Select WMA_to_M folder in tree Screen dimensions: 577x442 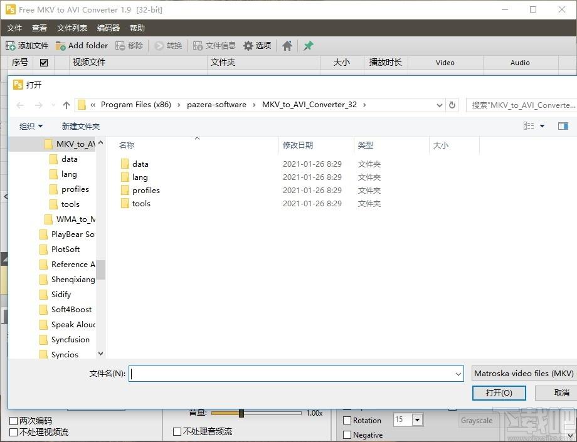tap(70, 219)
